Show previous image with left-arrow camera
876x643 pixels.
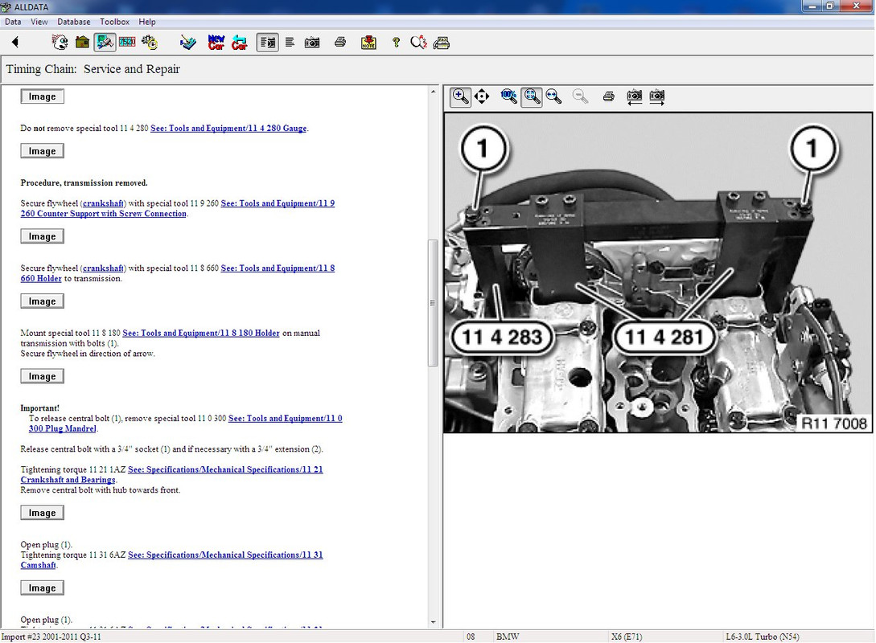[634, 96]
